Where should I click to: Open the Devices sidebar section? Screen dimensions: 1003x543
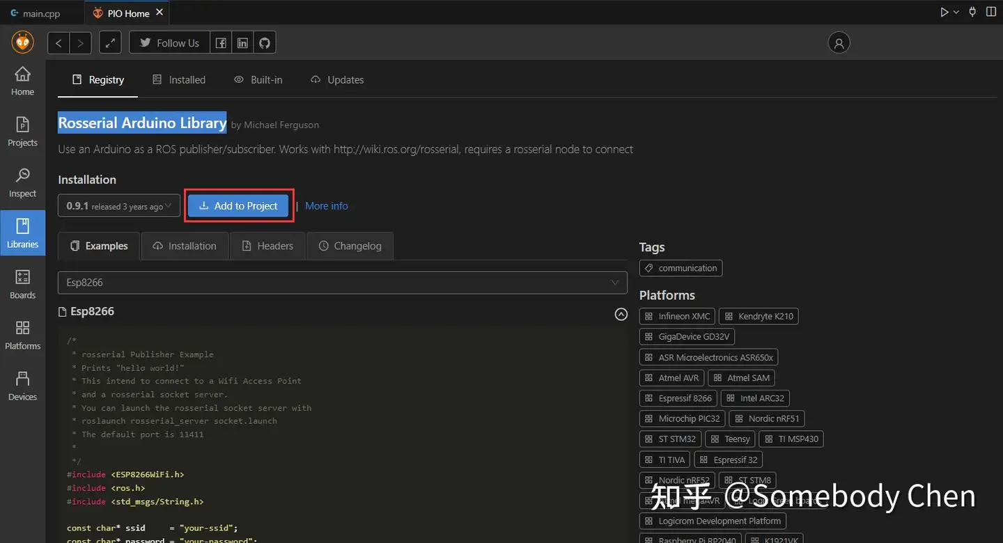point(22,386)
